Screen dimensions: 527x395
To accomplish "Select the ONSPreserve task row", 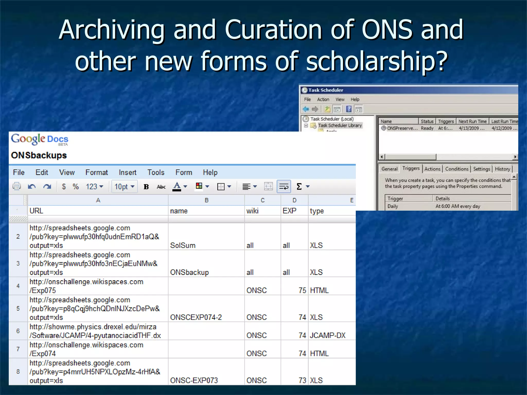I will [x=449, y=128].
